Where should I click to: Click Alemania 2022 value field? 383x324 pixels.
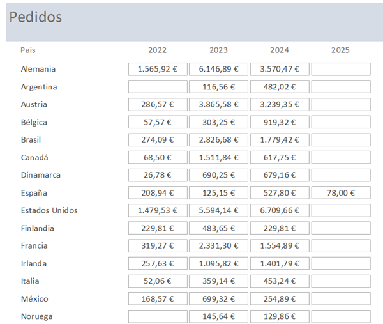pos(158,69)
